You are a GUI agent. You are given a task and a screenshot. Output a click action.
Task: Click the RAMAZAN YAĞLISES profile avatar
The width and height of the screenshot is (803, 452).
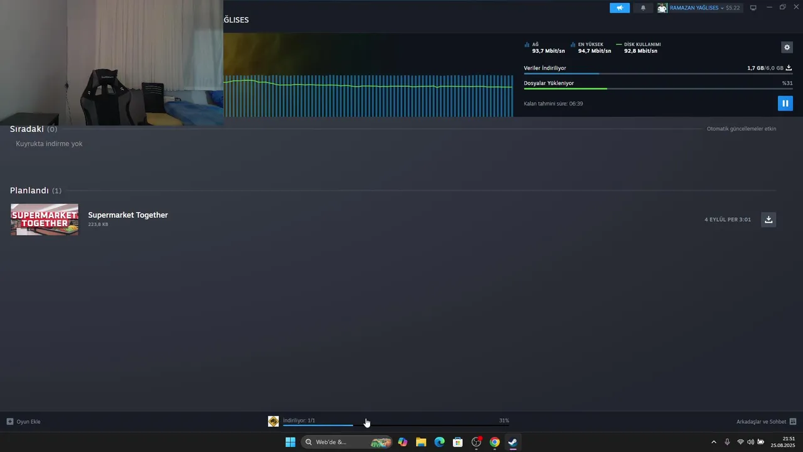tap(662, 8)
